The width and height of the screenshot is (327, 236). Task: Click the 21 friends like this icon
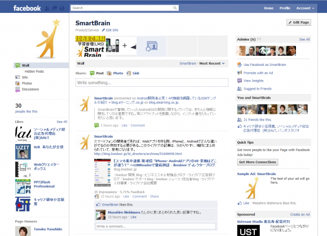click(x=240, y=120)
